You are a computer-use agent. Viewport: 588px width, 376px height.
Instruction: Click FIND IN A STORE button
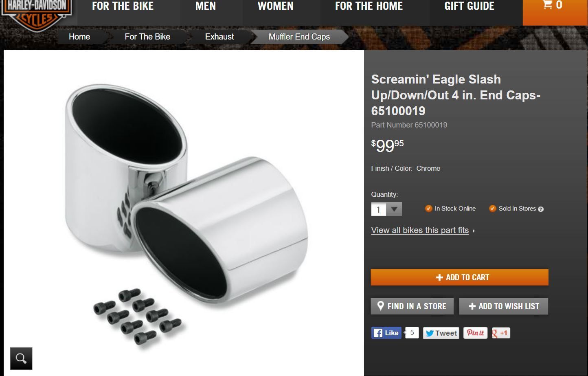pyautogui.click(x=412, y=306)
